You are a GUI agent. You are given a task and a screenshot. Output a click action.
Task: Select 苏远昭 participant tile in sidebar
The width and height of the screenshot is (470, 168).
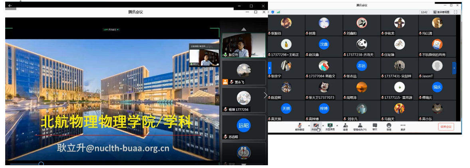tap(244, 127)
